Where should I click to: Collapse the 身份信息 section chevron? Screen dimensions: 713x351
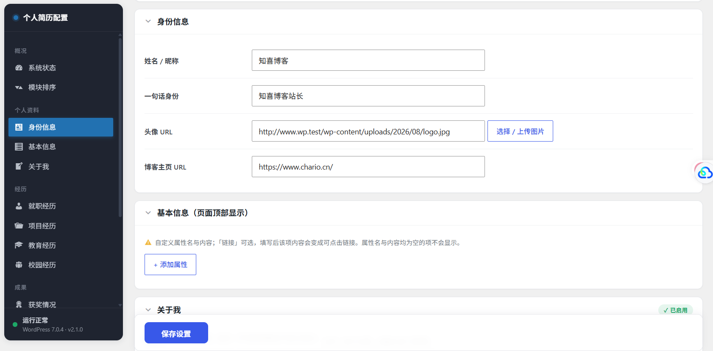(148, 21)
